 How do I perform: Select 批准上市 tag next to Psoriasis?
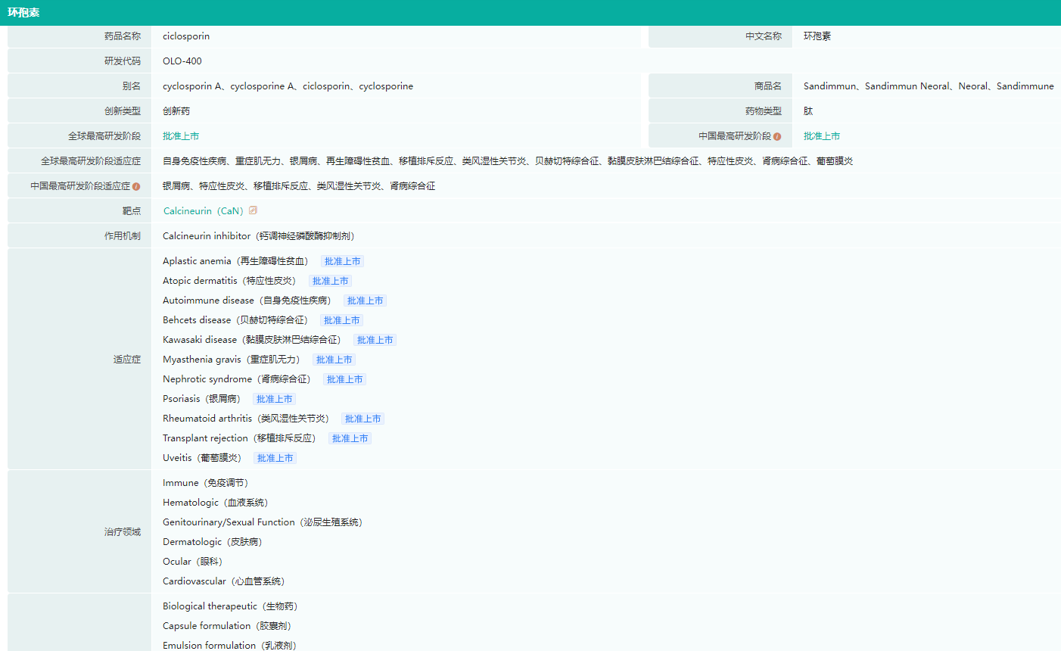(274, 399)
